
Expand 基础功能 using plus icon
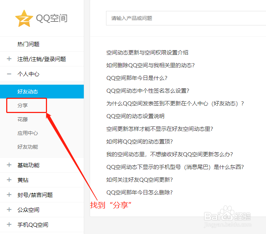[9, 165]
